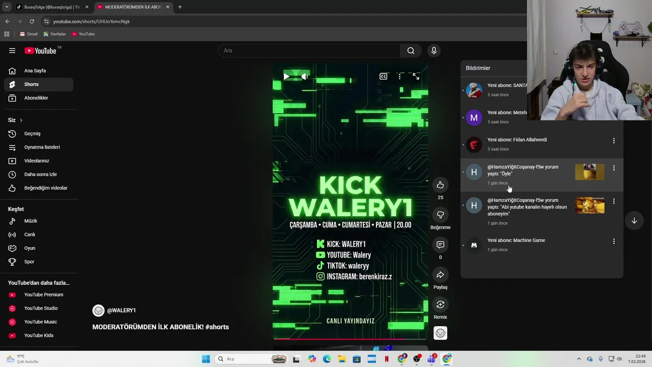The image size is (652, 367).
Task: Click the Fidan Allahverdi subscriber avatar
Action: (474, 145)
